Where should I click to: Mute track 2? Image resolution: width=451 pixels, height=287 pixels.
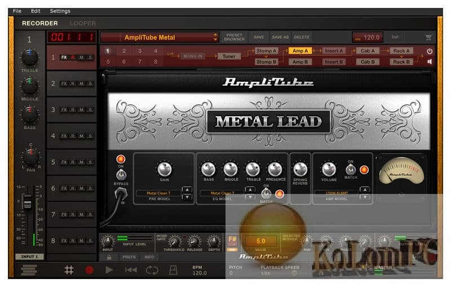[x=82, y=83]
